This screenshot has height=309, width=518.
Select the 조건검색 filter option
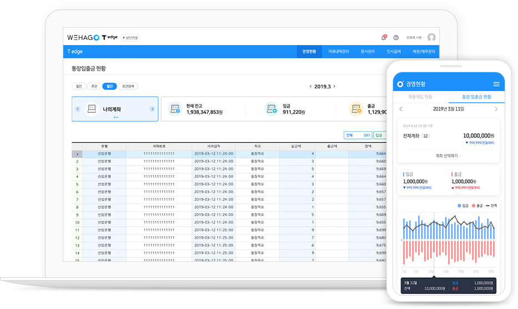coord(128,86)
